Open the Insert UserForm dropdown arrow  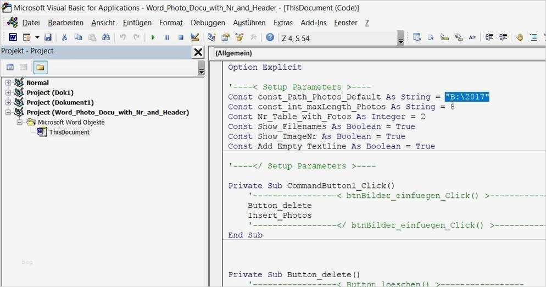tap(37, 37)
